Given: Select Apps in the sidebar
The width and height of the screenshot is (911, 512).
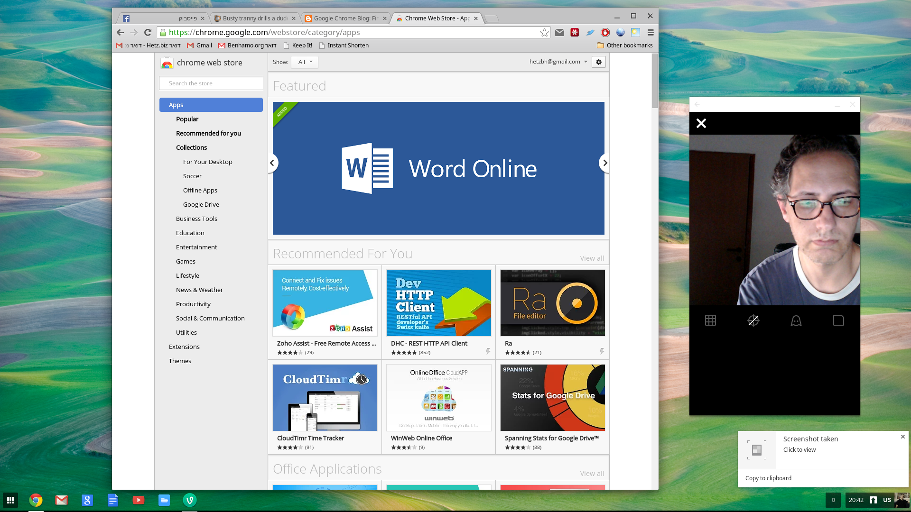Looking at the screenshot, I should pos(211,105).
